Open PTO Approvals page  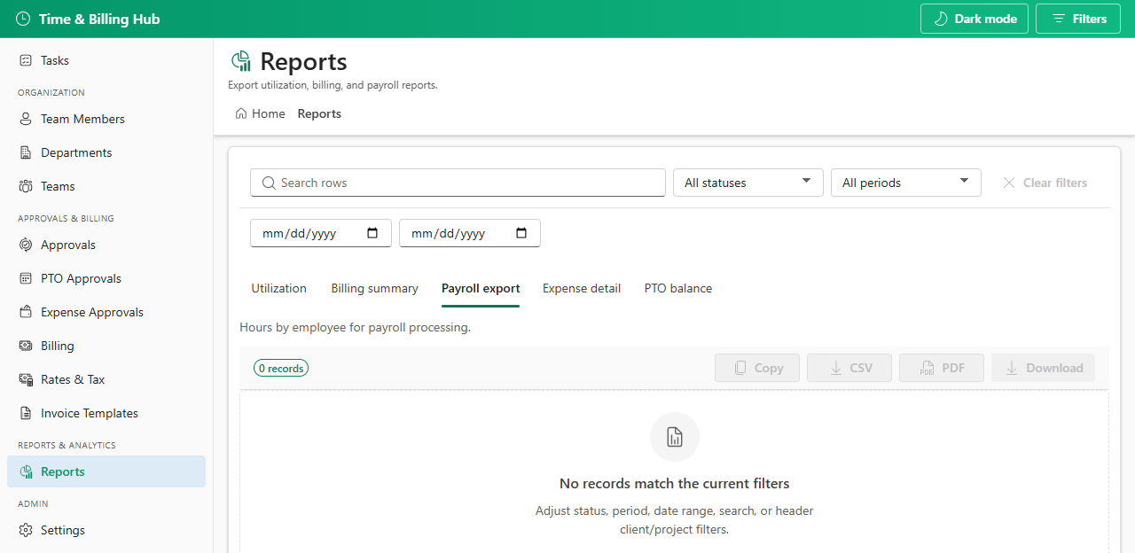click(x=106, y=278)
